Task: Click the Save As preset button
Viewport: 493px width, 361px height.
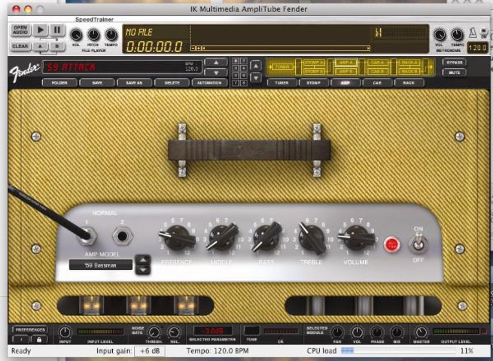Action: pyautogui.click(x=134, y=83)
